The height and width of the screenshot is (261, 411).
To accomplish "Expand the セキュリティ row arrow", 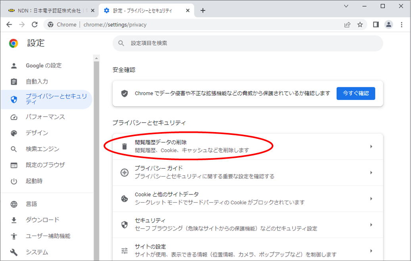I will tap(371, 225).
